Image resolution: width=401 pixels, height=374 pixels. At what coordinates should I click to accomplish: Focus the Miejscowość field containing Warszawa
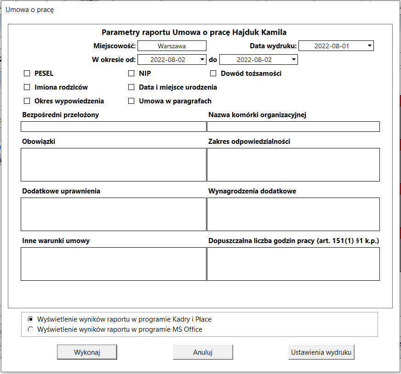coord(172,46)
